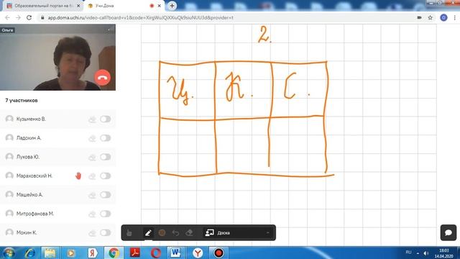Select participant name Мокин К.
This screenshot has height=259, width=460.
pyautogui.click(x=27, y=232)
